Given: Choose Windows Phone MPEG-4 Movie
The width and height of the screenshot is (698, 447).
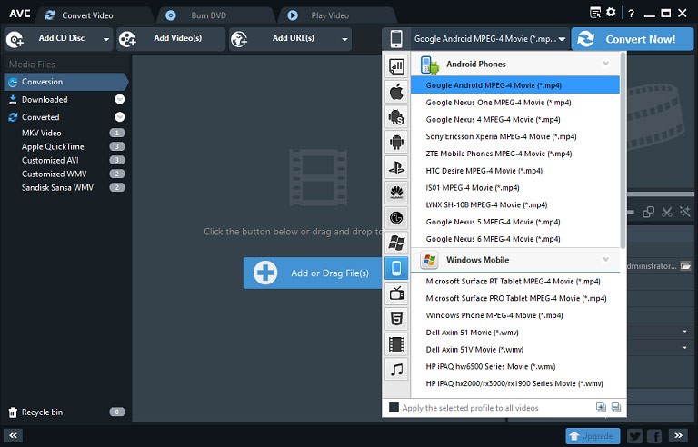Looking at the screenshot, I should [514, 315].
